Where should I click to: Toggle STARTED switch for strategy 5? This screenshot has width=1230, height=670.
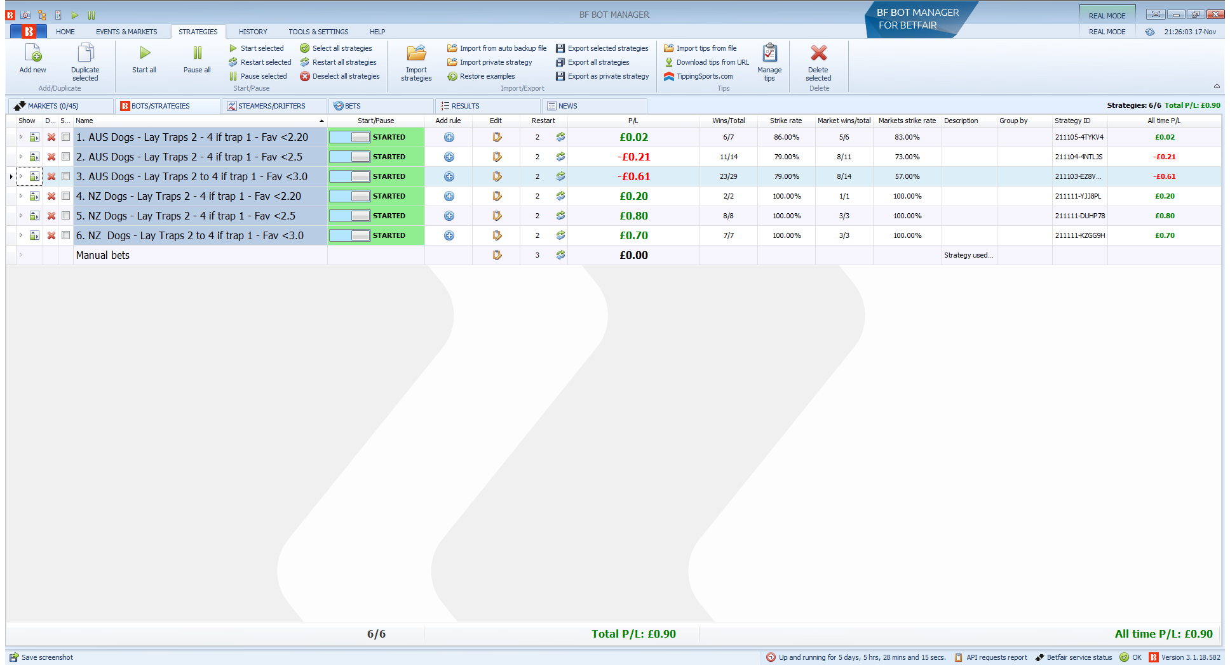(x=350, y=216)
